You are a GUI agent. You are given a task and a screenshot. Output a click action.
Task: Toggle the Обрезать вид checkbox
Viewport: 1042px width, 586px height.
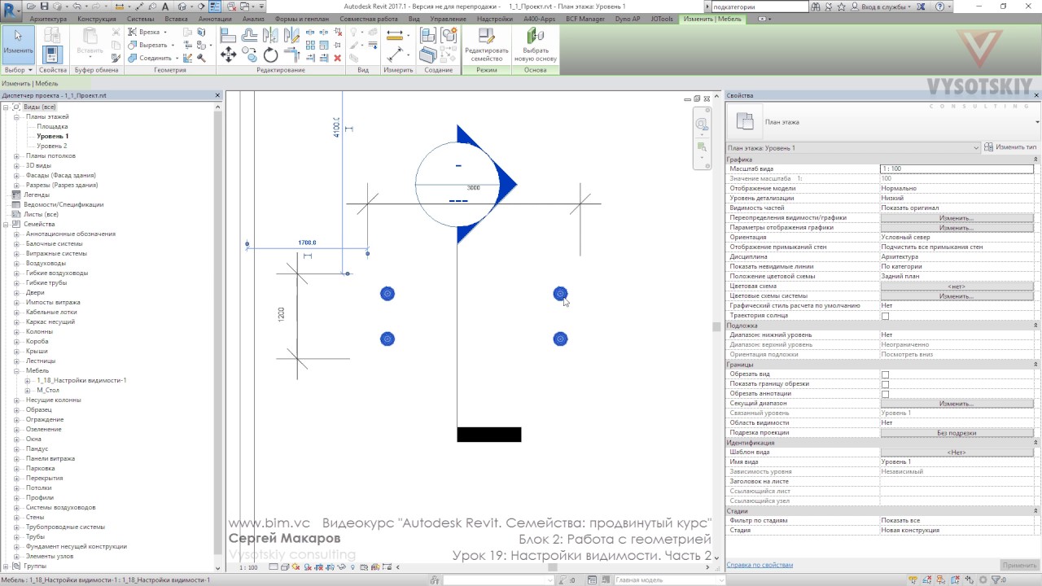[x=885, y=374]
